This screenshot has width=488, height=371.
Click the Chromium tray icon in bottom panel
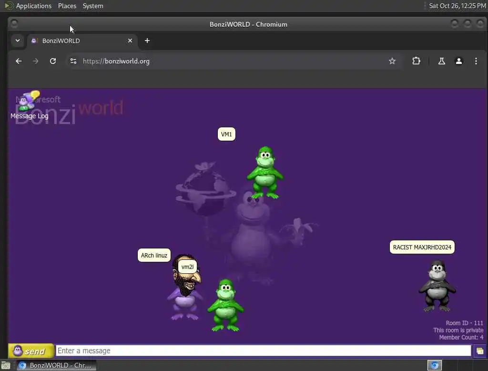pyautogui.click(x=435, y=365)
